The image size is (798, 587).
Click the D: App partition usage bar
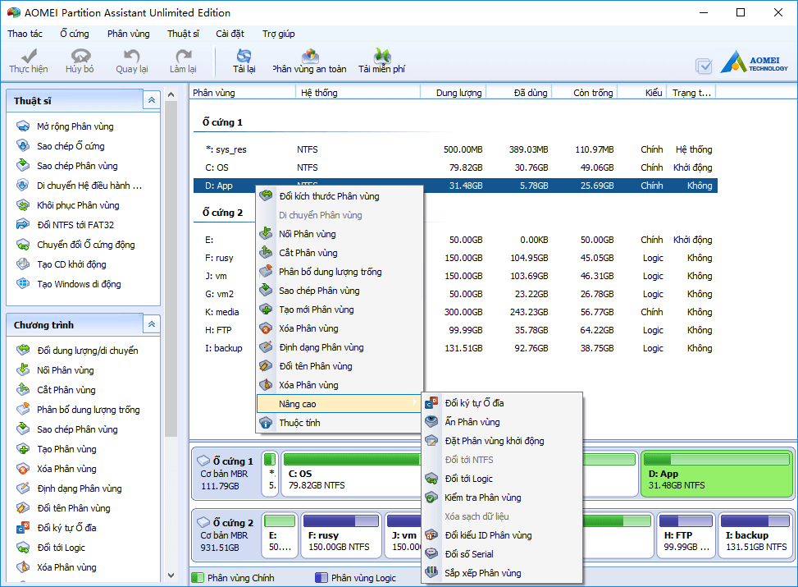point(717,459)
